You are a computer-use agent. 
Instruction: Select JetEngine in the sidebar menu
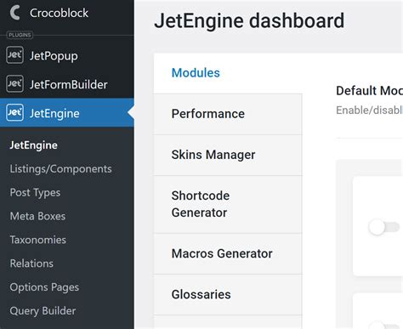pyautogui.click(x=67, y=113)
